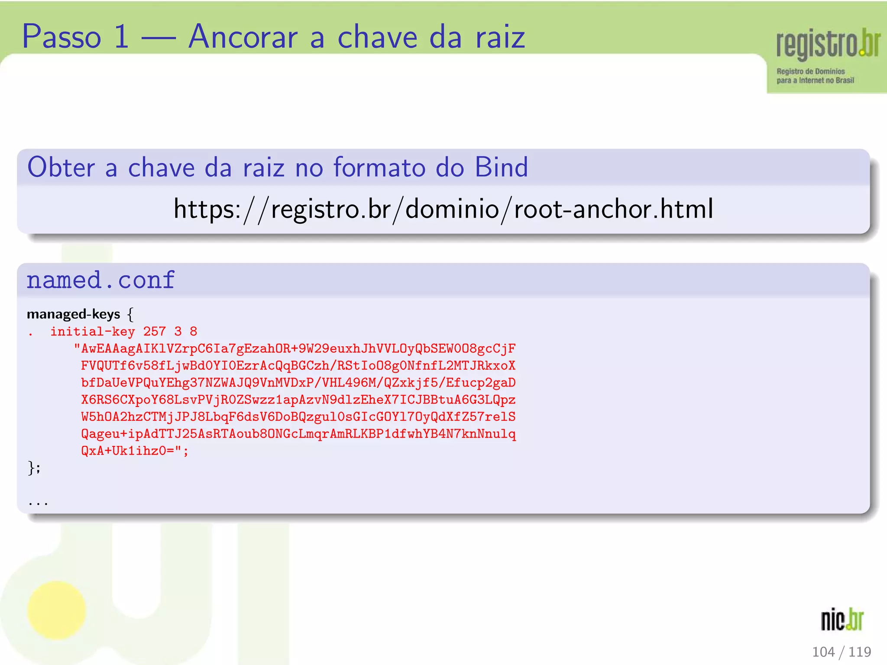Viewport: 887px width, 665px height.
Task: Click the key line starting with FVQUTf6v58fLjwBd0YI0
Action: click(298, 366)
